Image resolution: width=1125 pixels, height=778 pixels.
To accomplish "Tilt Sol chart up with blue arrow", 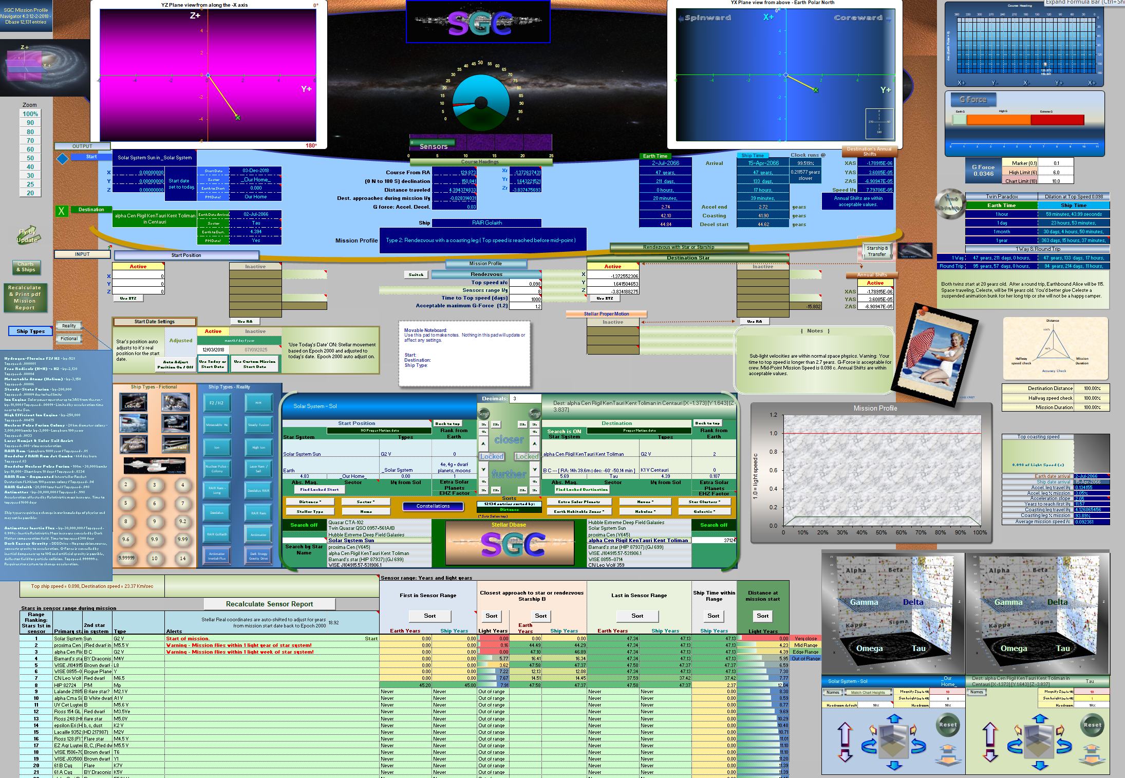I will coord(895,719).
